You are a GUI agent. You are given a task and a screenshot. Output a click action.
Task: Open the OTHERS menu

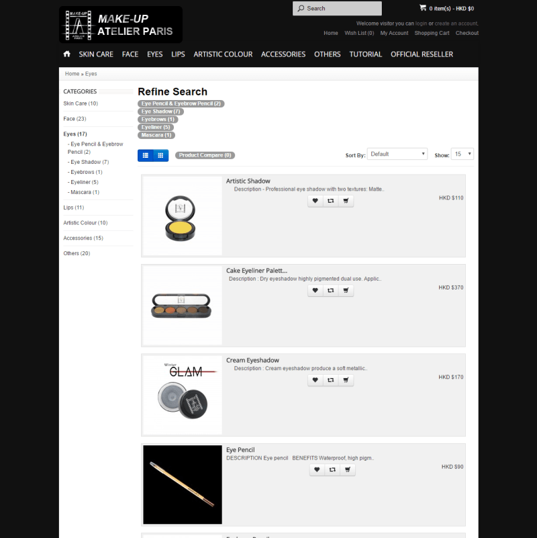point(328,54)
